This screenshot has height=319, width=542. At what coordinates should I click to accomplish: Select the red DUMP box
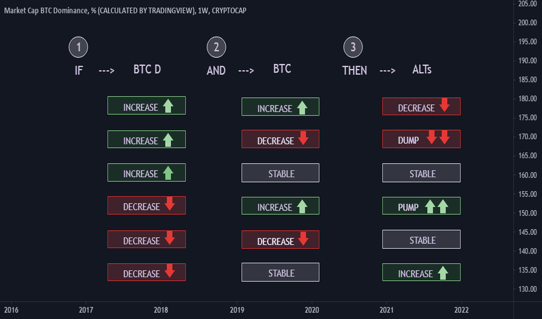click(421, 139)
